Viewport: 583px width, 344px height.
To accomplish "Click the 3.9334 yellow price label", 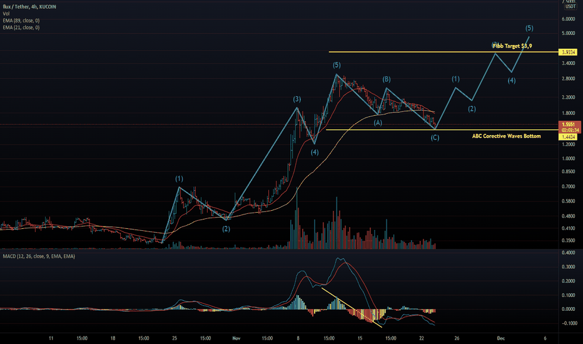I will (569, 53).
